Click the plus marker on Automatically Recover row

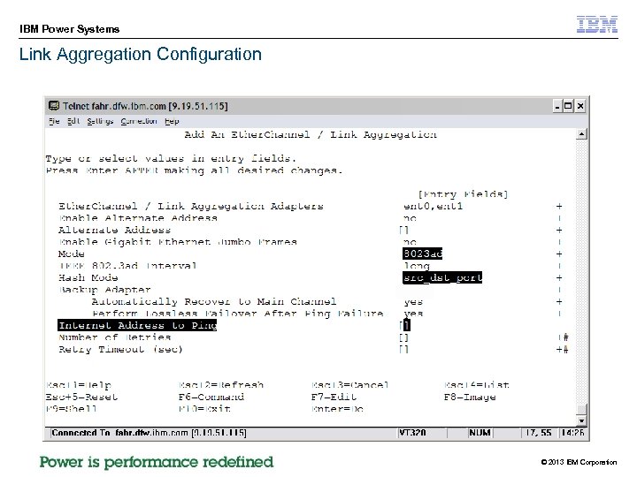(559, 301)
